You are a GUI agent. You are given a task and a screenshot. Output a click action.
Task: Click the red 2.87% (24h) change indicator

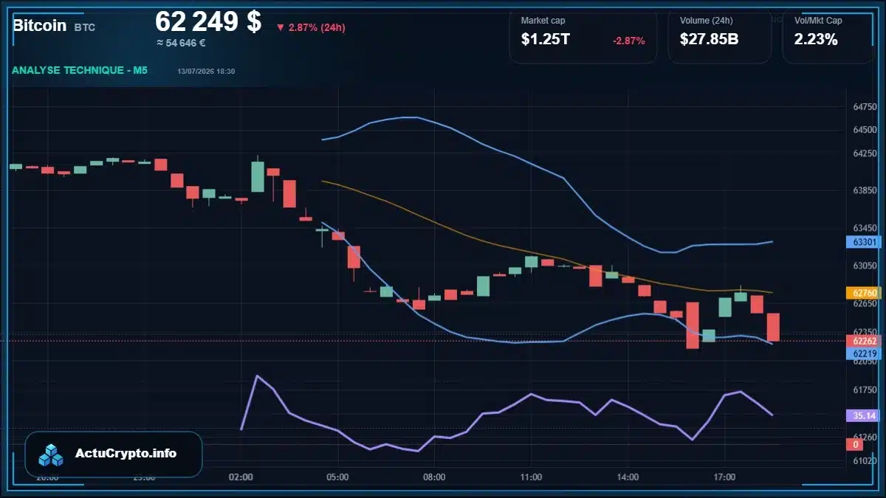point(311,27)
